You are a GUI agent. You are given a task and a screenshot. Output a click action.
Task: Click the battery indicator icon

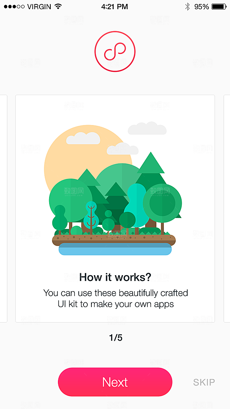(x=219, y=6)
